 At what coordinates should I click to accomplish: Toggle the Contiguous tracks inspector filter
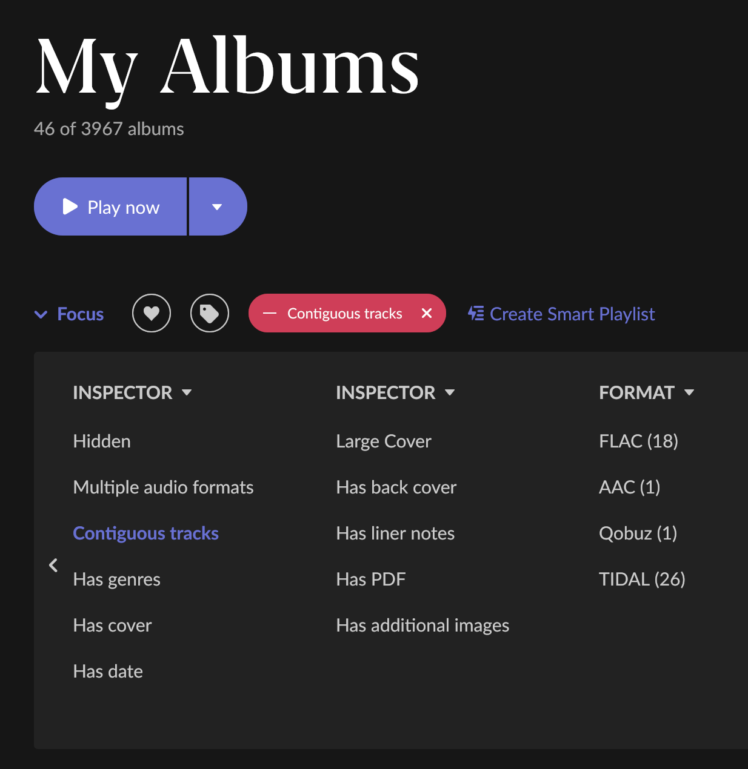point(145,533)
